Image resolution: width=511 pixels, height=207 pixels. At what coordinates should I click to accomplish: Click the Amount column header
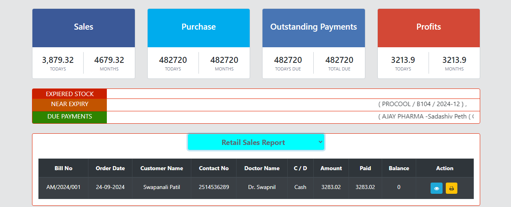pos(331,168)
